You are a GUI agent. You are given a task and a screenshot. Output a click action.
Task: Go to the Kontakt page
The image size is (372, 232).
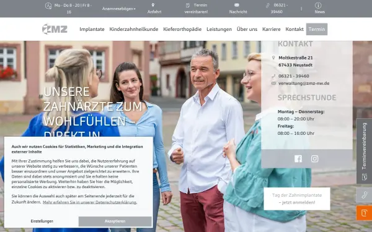pos(294,29)
